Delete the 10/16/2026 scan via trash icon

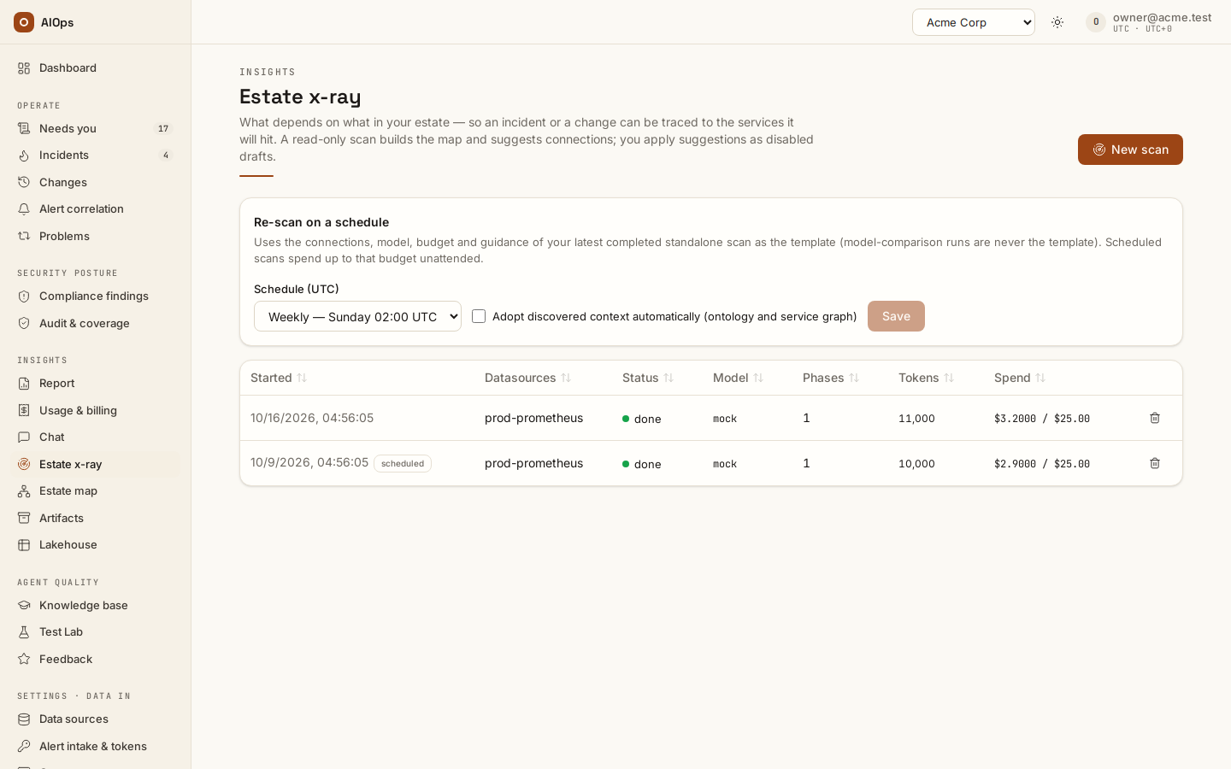tap(1155, 418)
